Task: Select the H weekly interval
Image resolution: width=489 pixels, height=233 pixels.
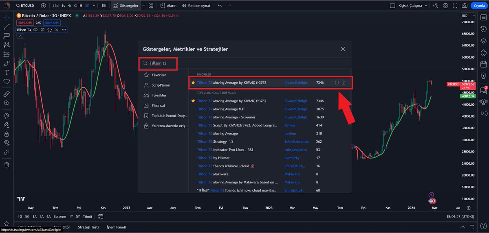Action: 81,6
